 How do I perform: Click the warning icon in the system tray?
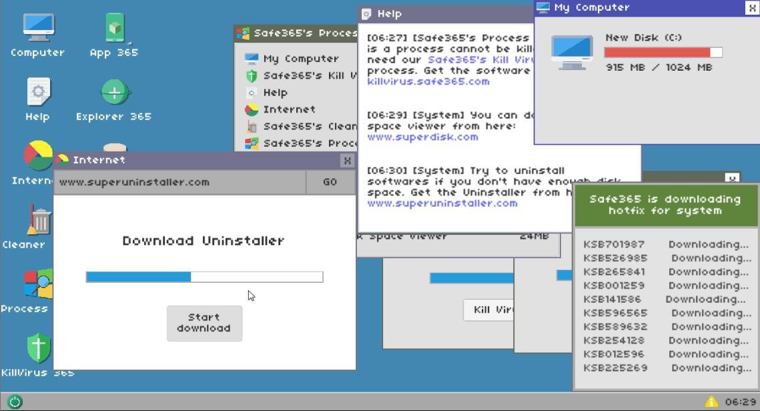click(711, 400)
